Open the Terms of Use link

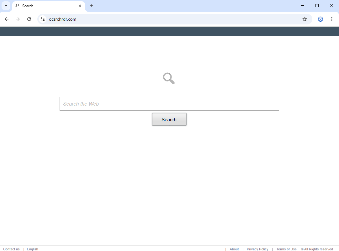coord(286,249)
